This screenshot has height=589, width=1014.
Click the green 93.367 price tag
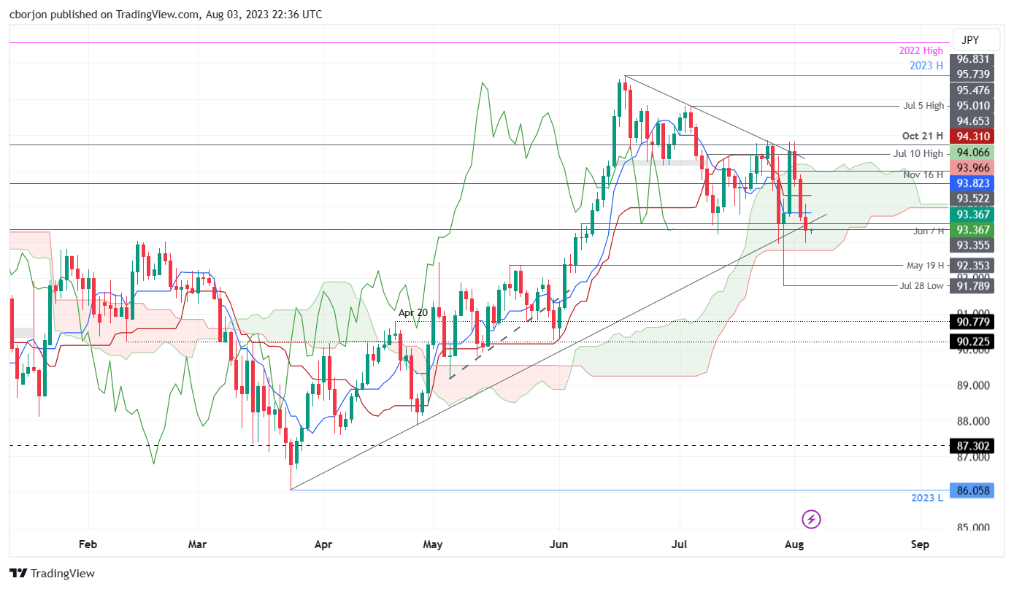click(972, 230)
